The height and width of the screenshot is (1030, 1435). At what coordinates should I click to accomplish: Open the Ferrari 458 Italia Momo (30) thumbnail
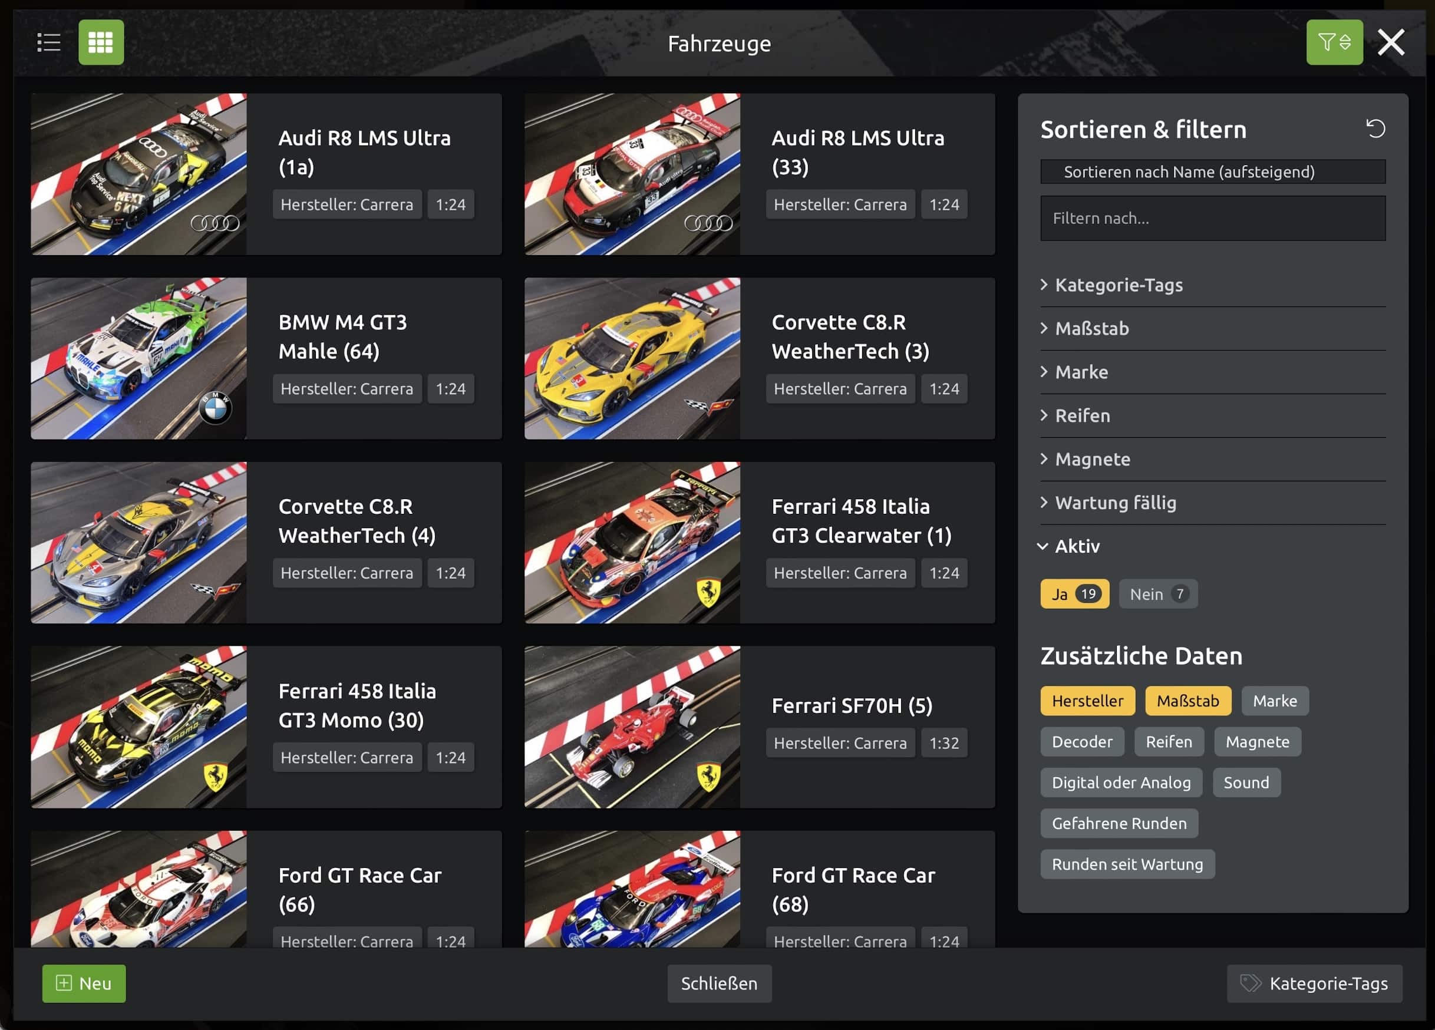(x=138, y=727)
